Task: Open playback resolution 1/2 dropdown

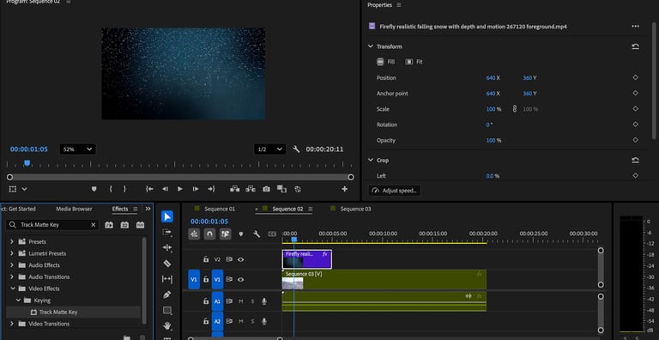Action: (x=269, y=149)
